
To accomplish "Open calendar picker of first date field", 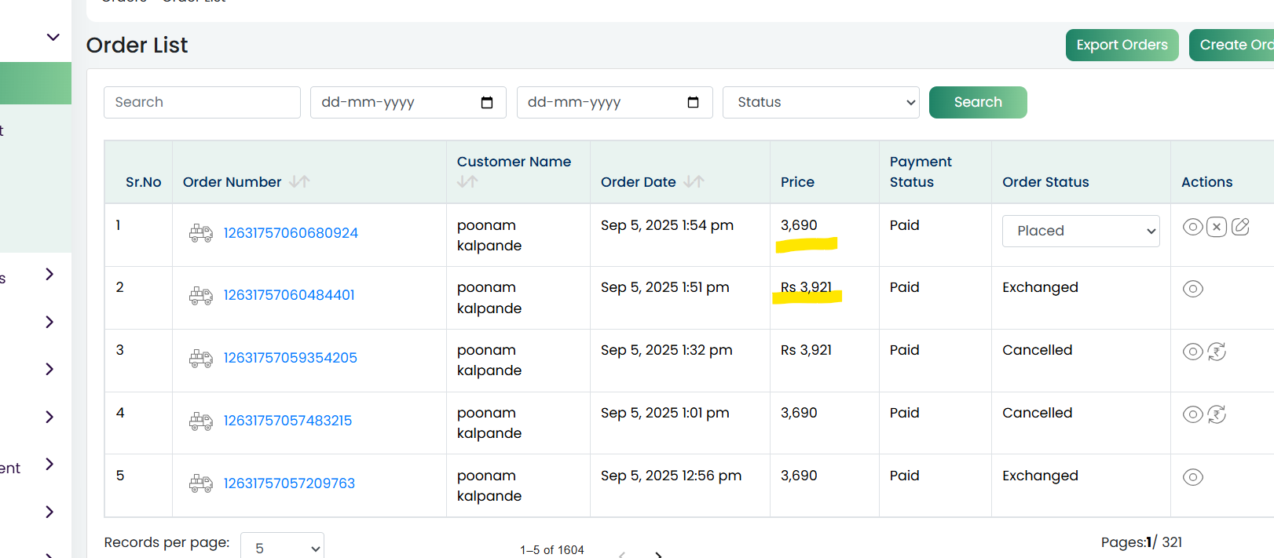I will [487, 103].
